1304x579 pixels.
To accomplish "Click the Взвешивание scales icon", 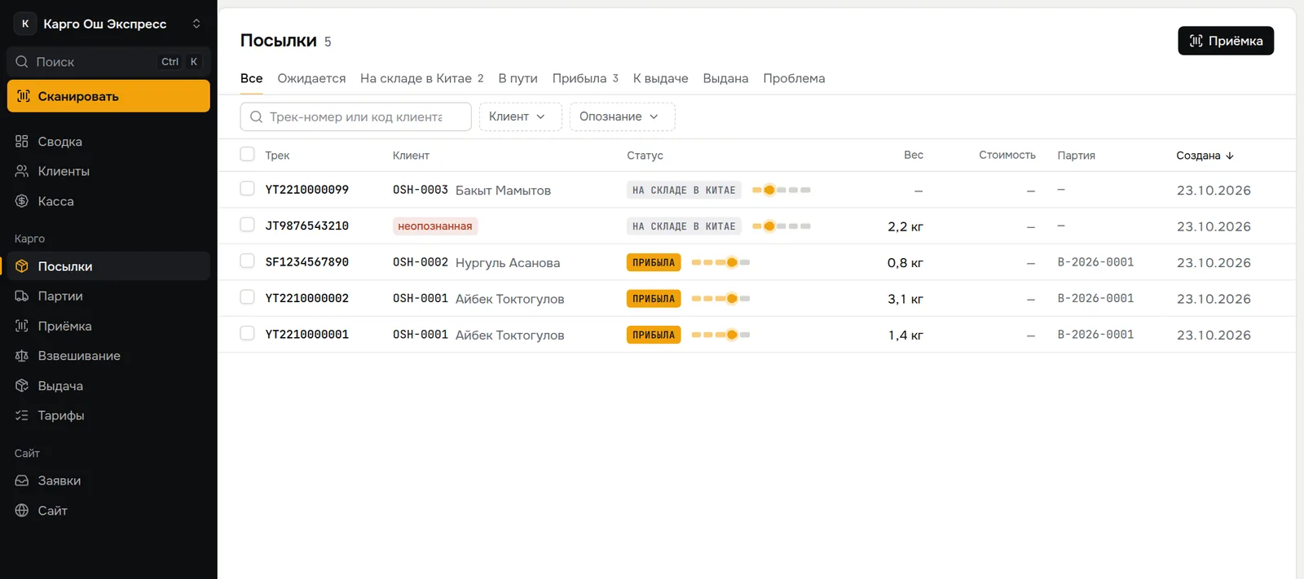I will tap(22, 356).
